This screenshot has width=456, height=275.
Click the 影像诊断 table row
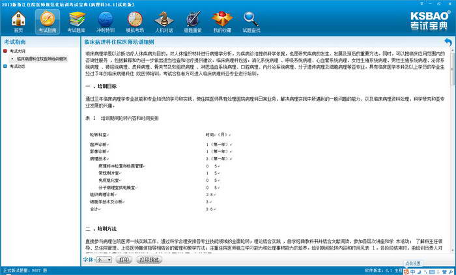point(99,152)
